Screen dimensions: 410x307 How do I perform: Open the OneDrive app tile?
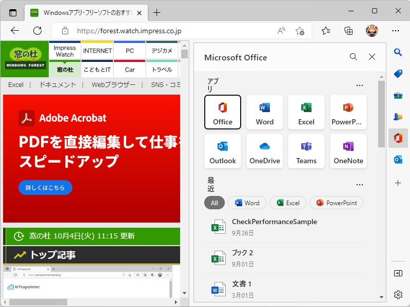click(x=265, y=151)
